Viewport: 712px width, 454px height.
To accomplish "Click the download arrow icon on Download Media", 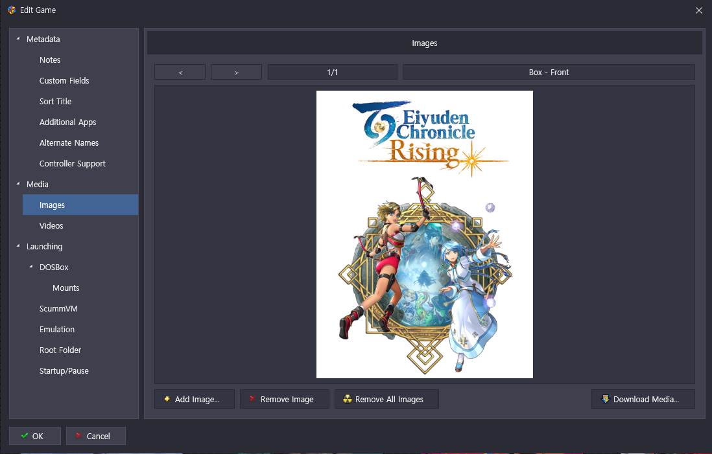I will tap(605, 399).
